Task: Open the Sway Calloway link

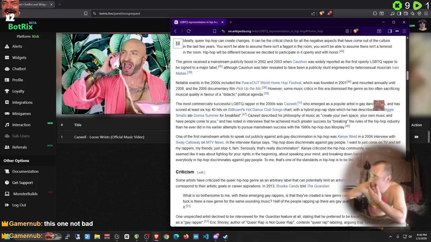Action: pos(188,143)
